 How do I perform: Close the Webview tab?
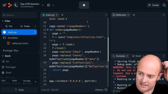(128, 15)
